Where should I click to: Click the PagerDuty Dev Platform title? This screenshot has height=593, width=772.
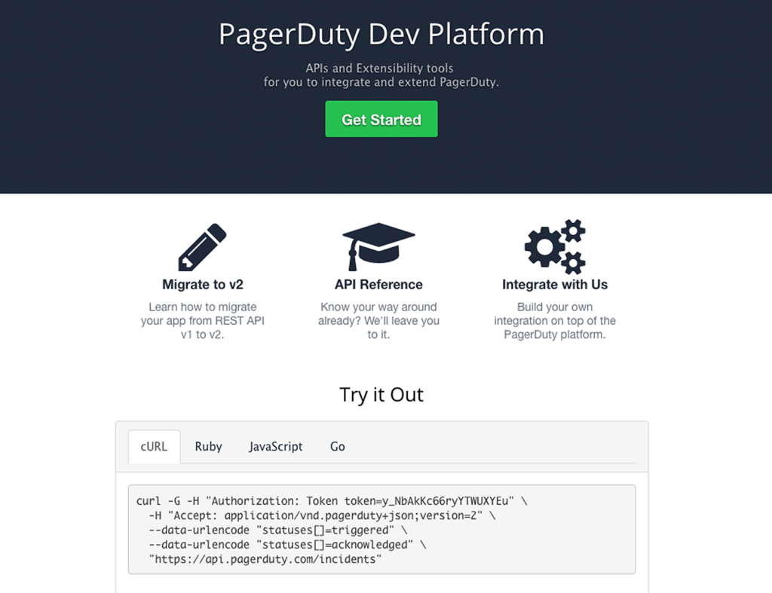point(381,34)
